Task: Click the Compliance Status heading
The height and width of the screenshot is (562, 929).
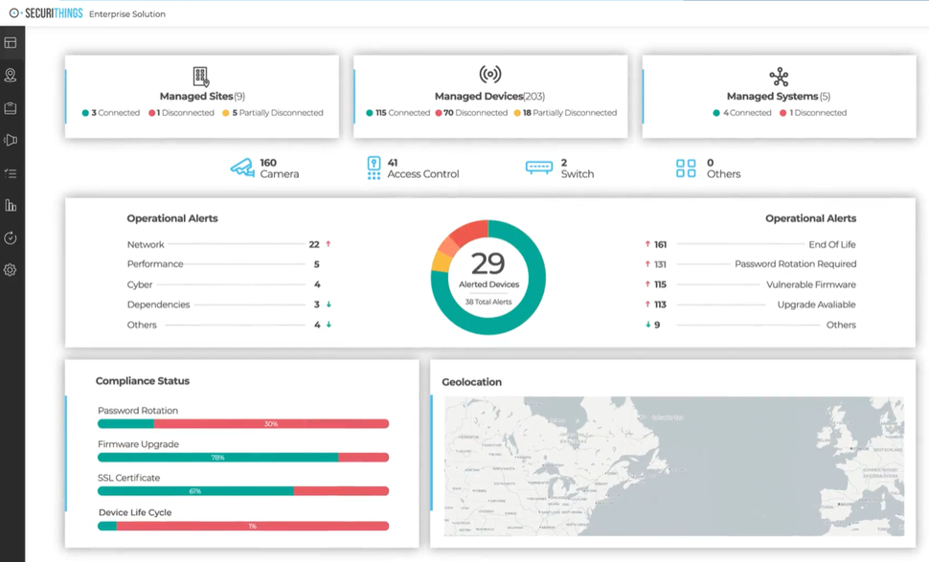Action: pyautogui.click(x=143, y=381)
